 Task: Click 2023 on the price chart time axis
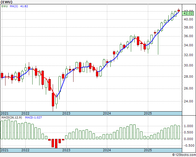pos(66,113)
